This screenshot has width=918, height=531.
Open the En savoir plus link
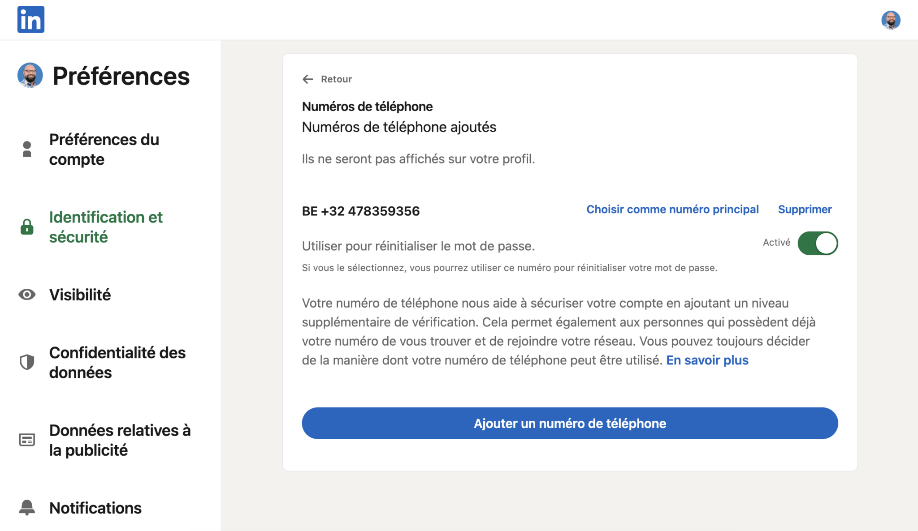tap(707, 360)
